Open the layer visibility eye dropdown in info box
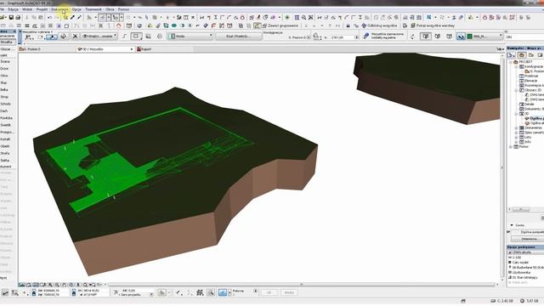Viewport: 544px width, 306px height. tap(99, 36)
